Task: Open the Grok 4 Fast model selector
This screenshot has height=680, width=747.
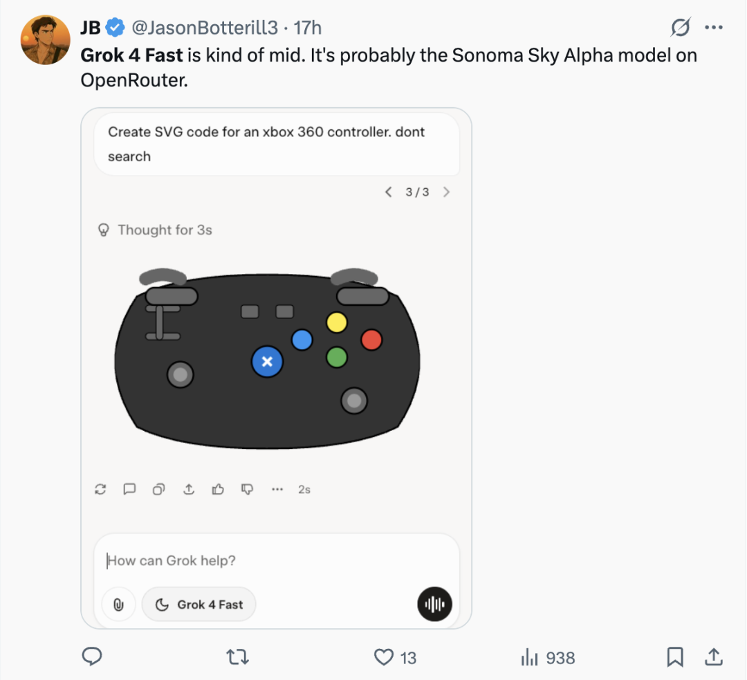Action: coord(199,604)
